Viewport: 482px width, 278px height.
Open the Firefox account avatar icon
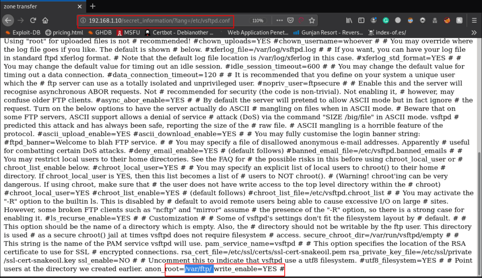point(373,21)
